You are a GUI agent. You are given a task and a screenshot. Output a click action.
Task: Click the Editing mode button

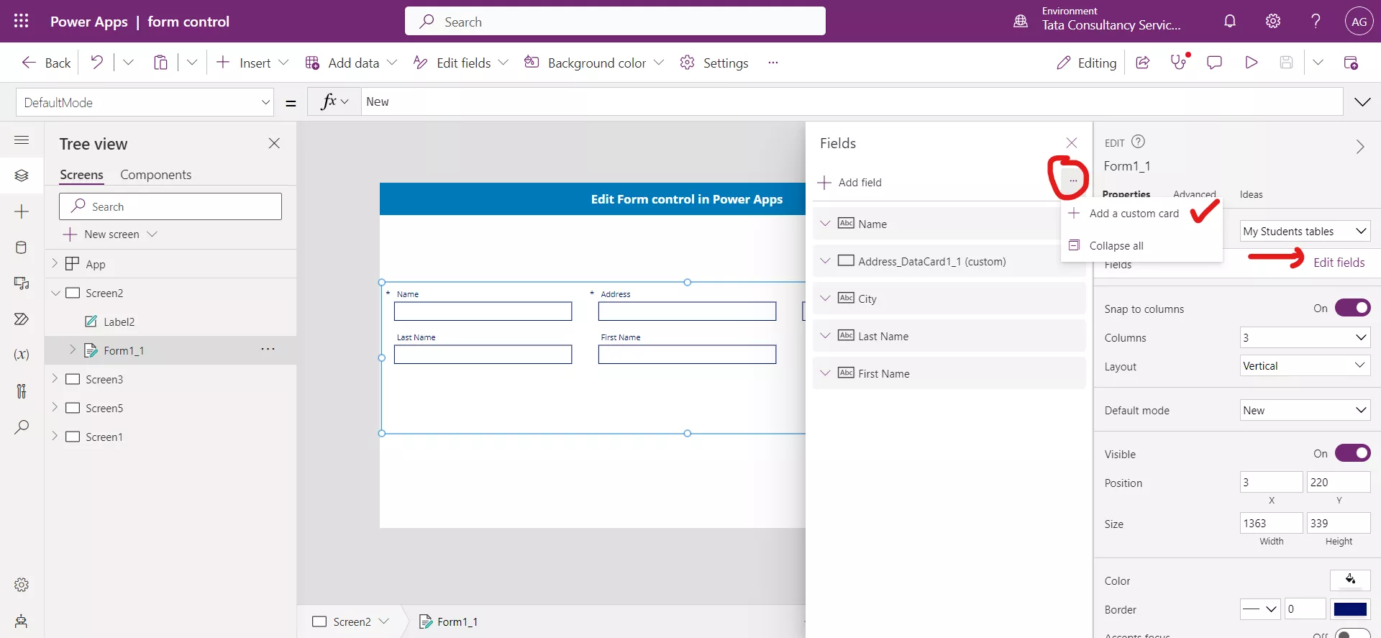coord(1086,63)
